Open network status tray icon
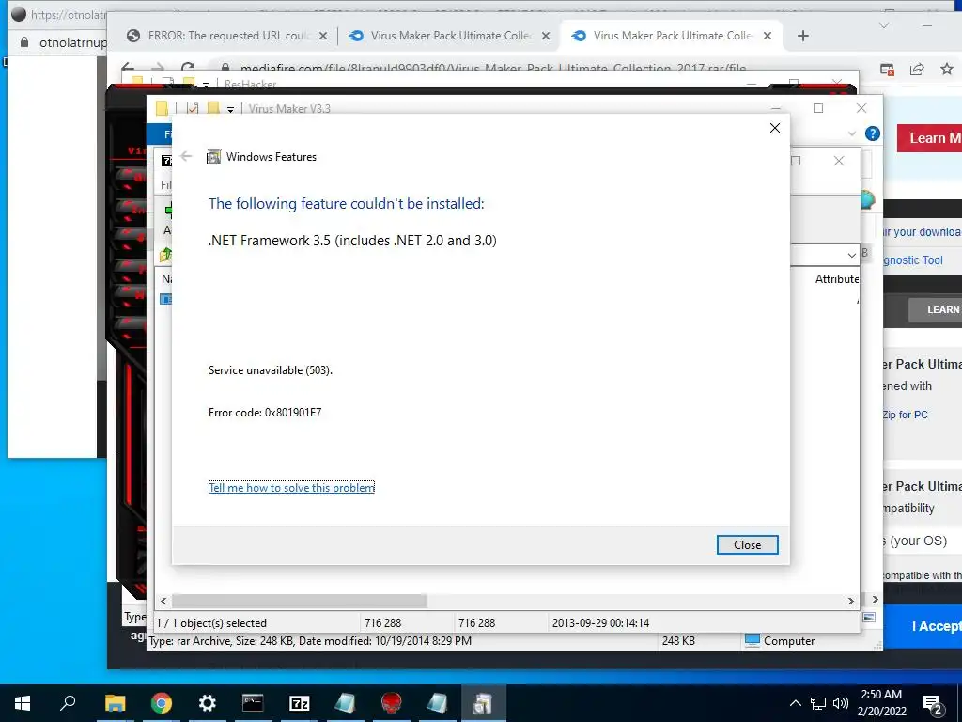Image resolution: width=962 pixels, height=722 pixels. click(x=818, y=703)
